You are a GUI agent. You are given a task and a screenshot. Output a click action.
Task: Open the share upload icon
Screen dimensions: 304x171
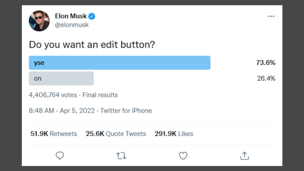point(244,156)
